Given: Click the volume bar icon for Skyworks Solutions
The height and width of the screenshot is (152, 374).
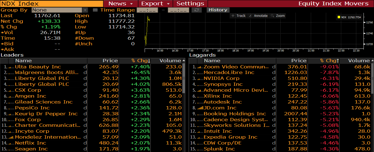Looking at the screenshot, I should coord(200,125).
